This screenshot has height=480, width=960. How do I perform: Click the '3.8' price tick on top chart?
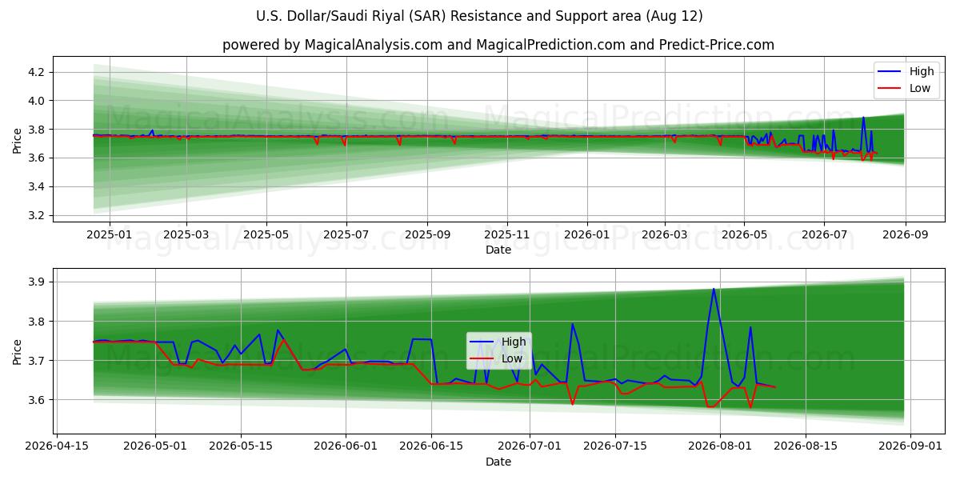click(x=37, y=130)
